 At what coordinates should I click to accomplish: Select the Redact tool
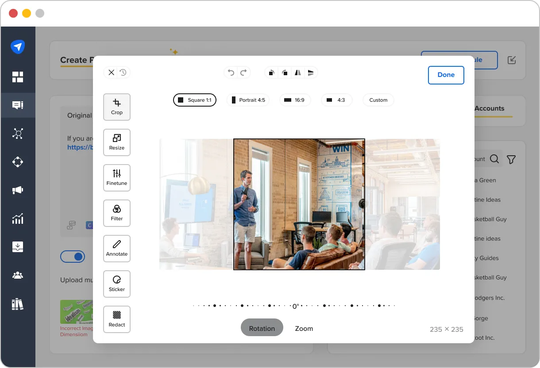116,319
